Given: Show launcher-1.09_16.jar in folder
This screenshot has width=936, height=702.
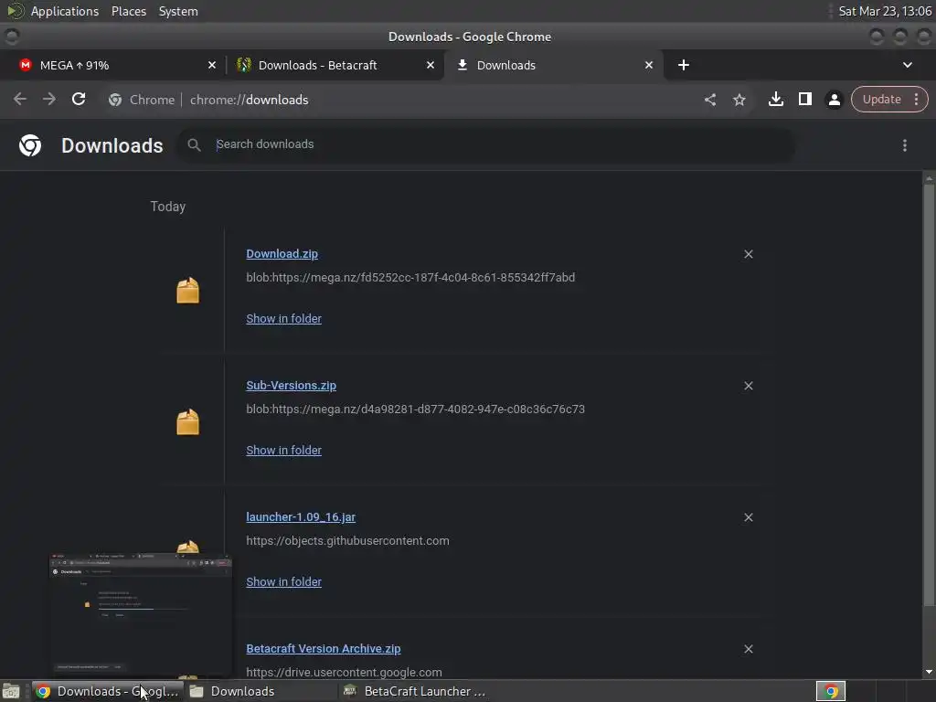Looking at the screenshot, I should 283,582.
